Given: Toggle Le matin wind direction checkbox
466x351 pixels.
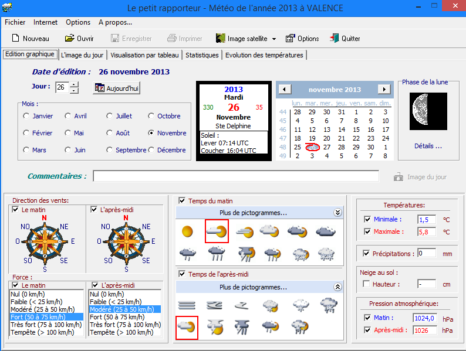Looking at the screenshot, I should click(x=15, y=209).
